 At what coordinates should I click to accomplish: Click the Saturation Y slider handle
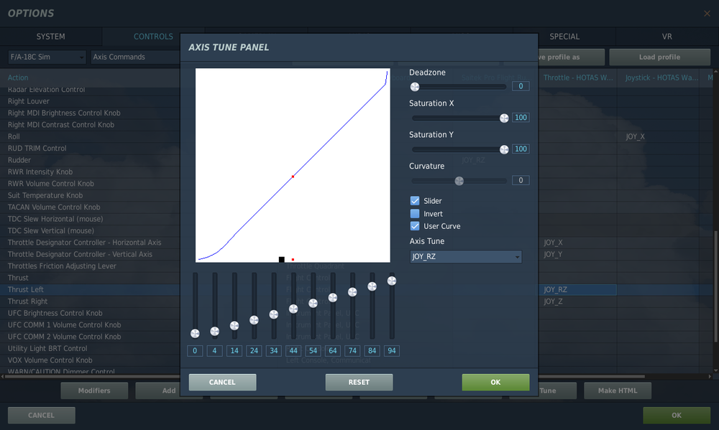coord(504,149)
